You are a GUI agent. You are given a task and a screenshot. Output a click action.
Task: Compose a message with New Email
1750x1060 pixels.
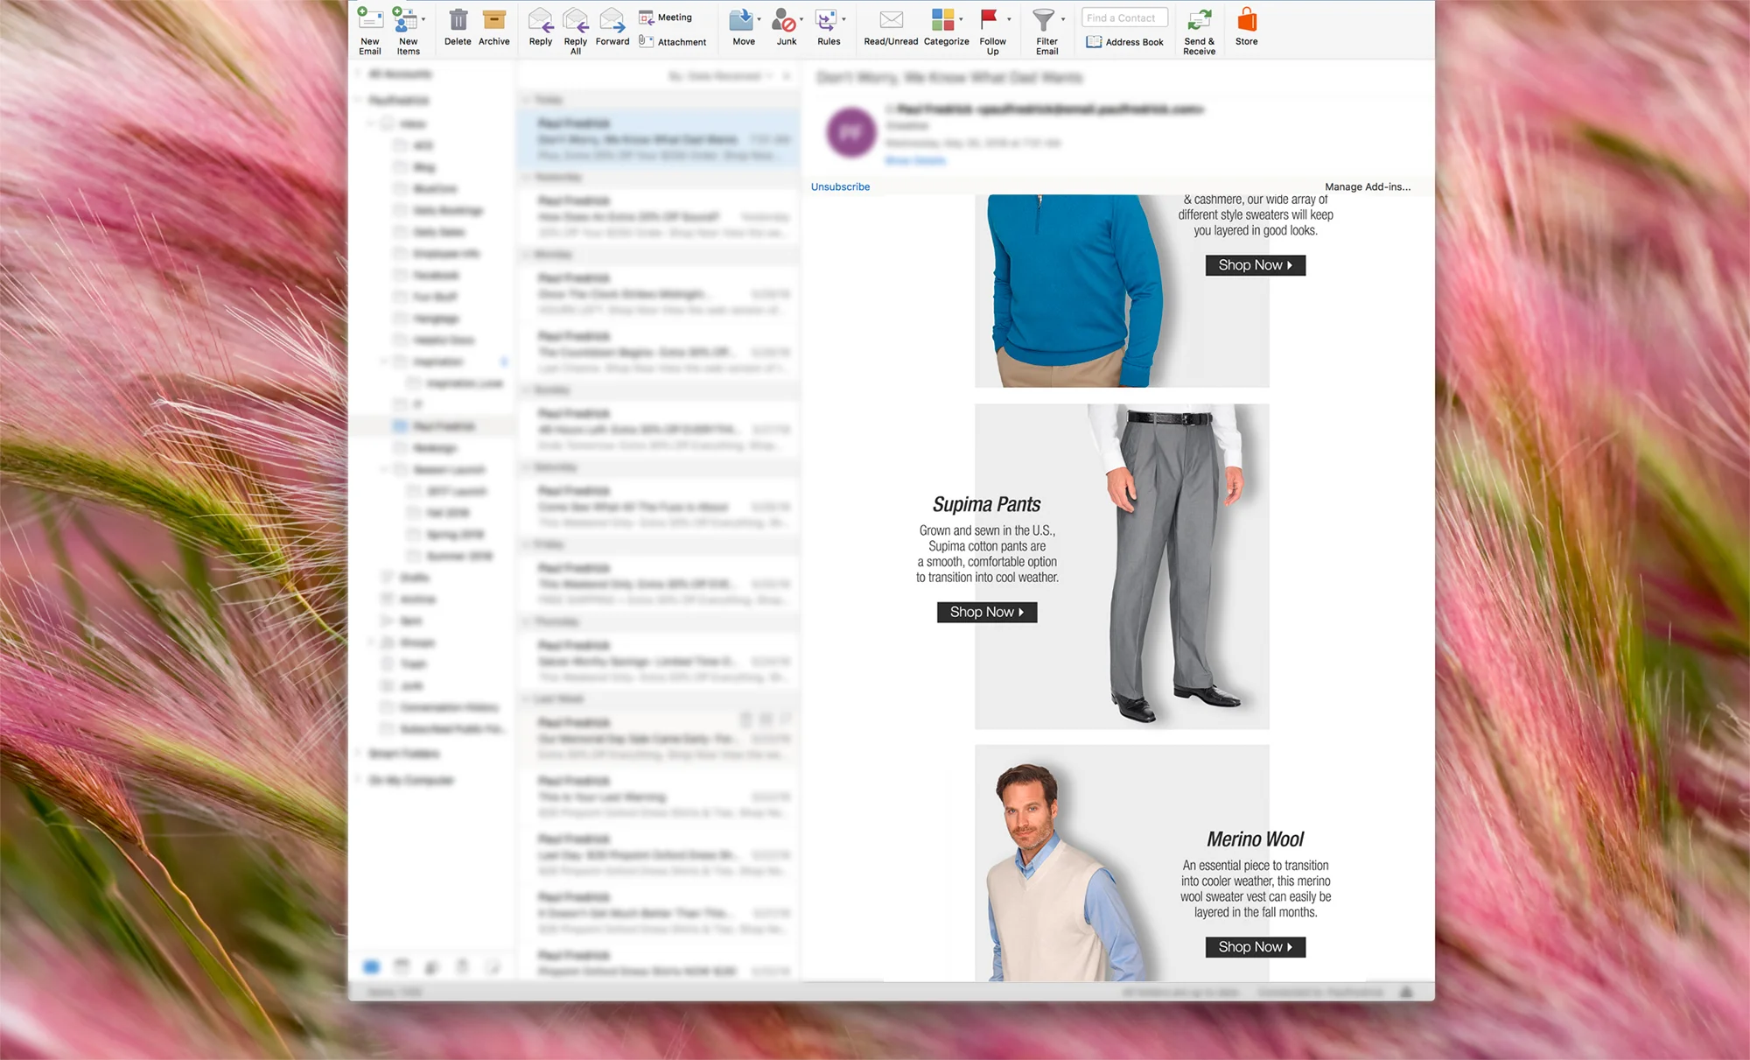coord(370,32)
